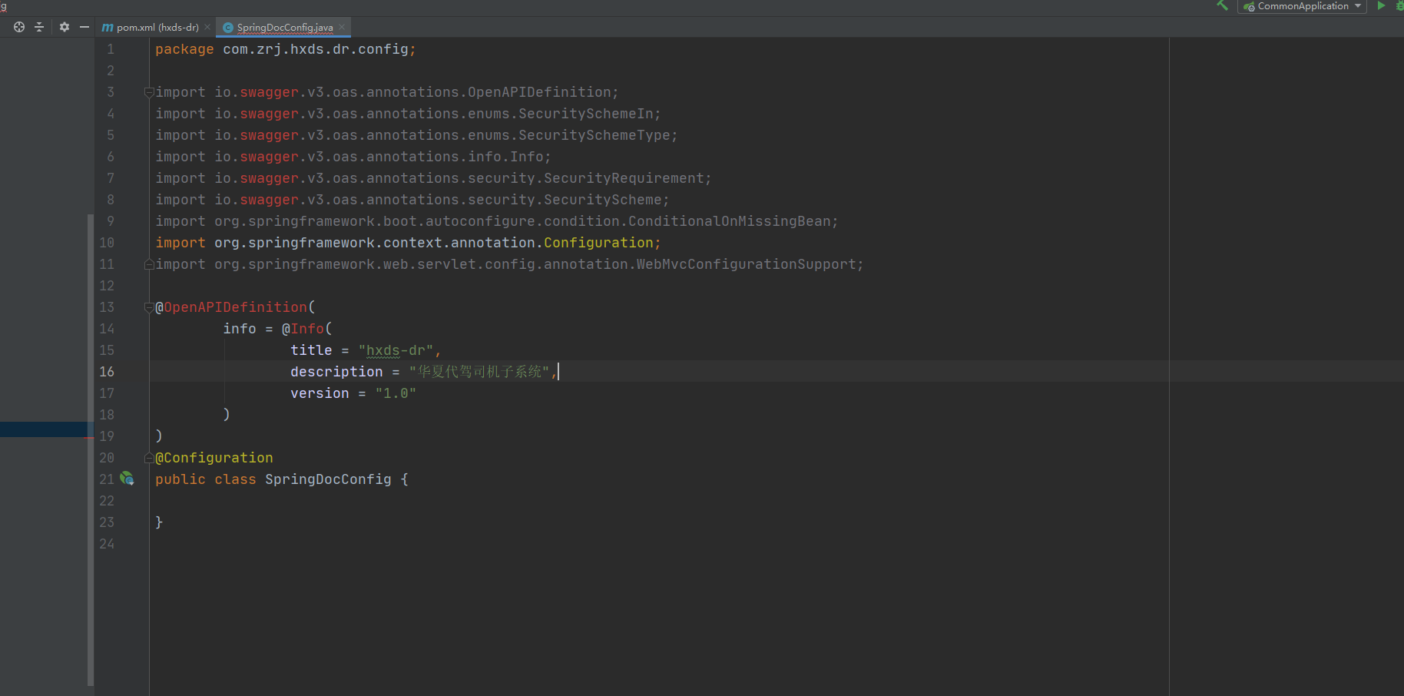Start debugging with the green bug icon
This screenshot has width=1404, height=696.
pyautogui.click(x=1399, y=5)
